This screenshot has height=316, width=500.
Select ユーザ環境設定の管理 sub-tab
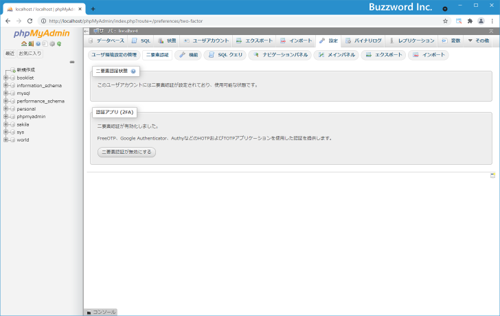click(x=114, y=55)
